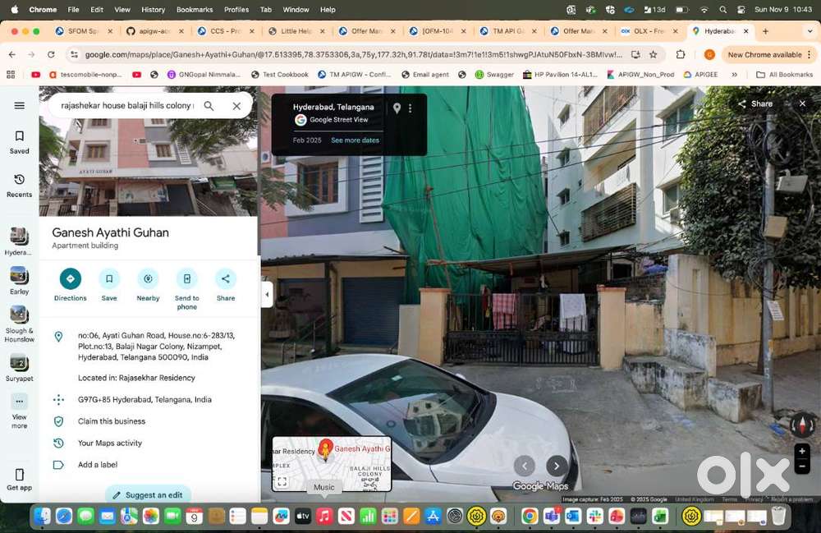Move to next Street View position arrow
Viewport: 821px width, 533px height.
[x=557, y=466]
